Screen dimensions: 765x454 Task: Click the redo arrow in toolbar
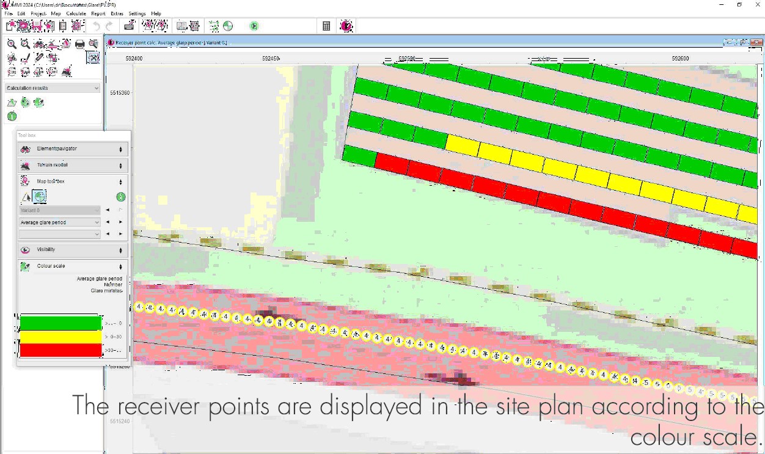click(109, 26)
